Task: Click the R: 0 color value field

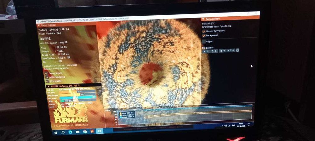Action: 206,51
